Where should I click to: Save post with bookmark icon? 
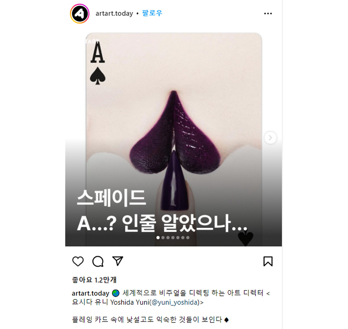268,261
